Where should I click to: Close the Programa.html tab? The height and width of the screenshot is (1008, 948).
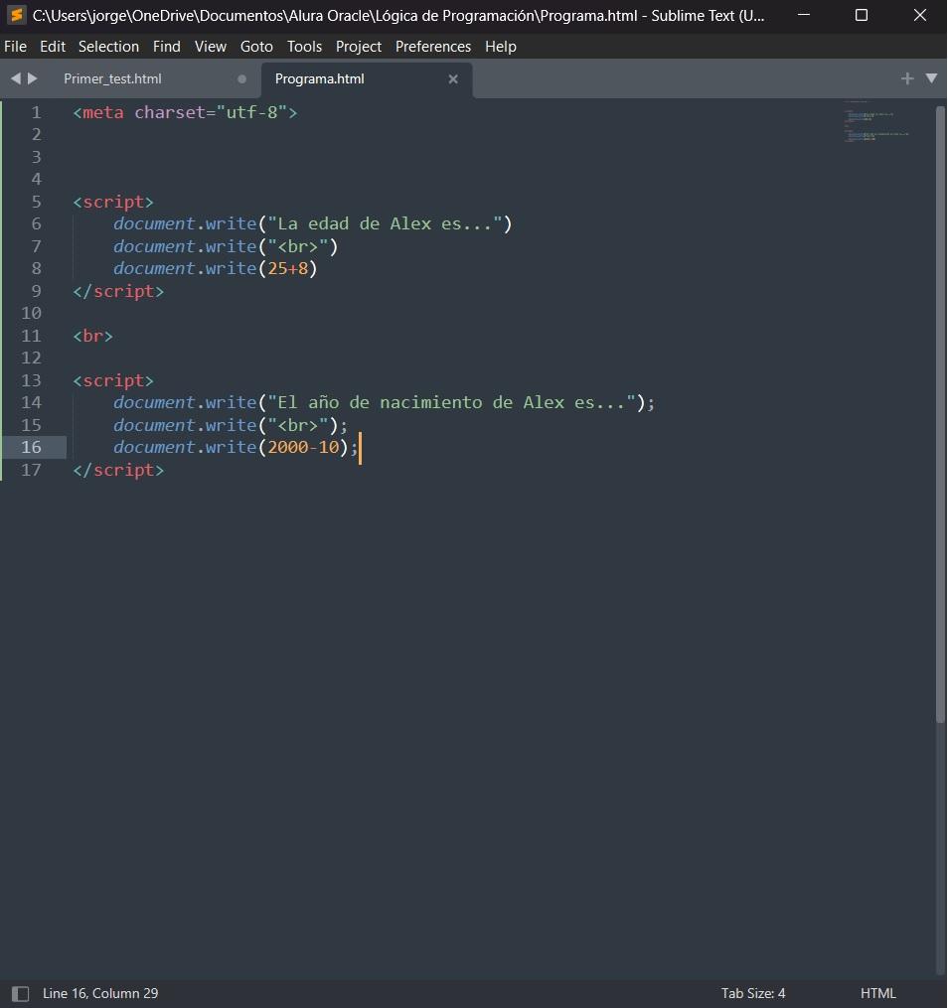453,79
